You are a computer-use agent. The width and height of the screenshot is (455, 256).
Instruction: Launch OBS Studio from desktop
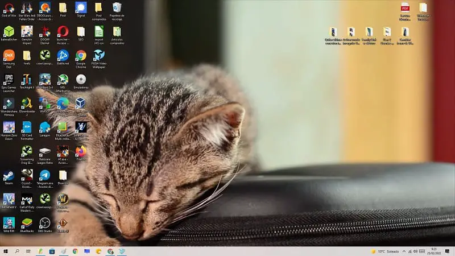click(x=45, y=225)
